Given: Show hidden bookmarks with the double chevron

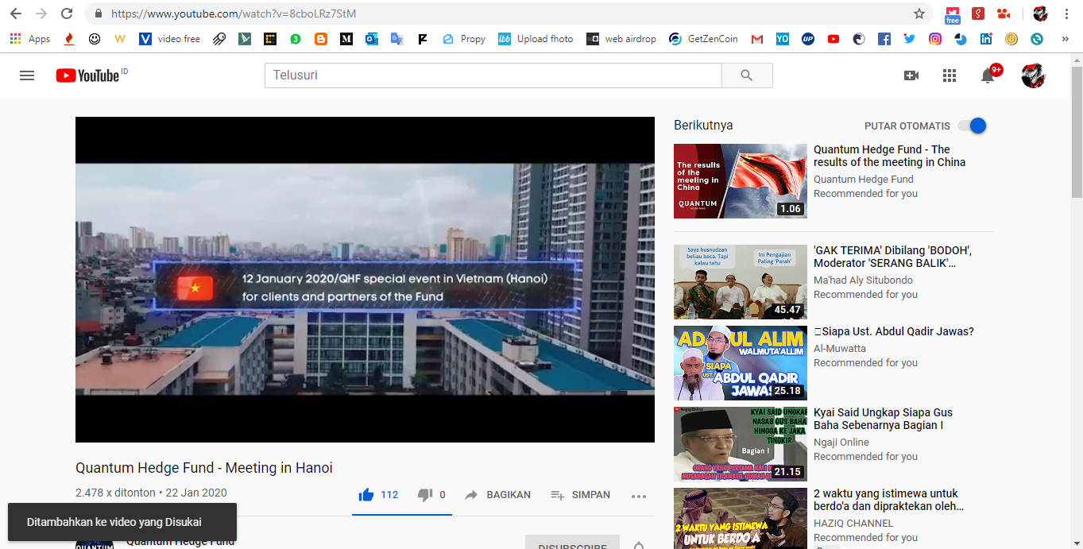Looking at the screenshot, I should 1066,38.
